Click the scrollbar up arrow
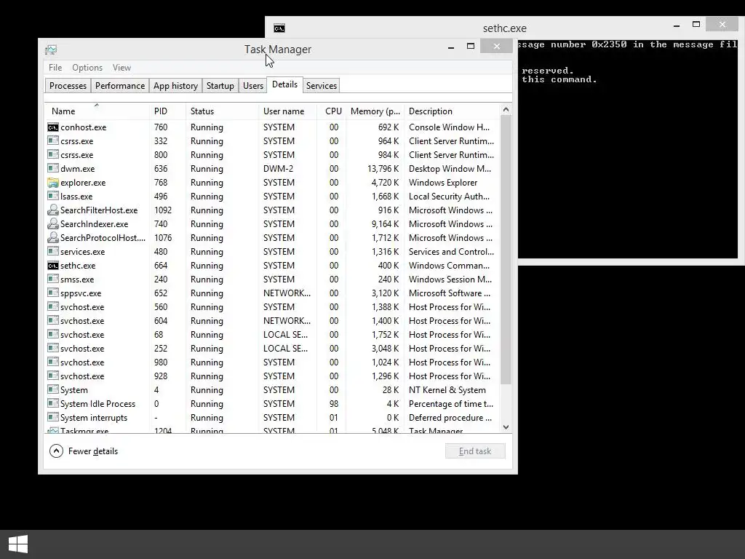 click(506, 110)
